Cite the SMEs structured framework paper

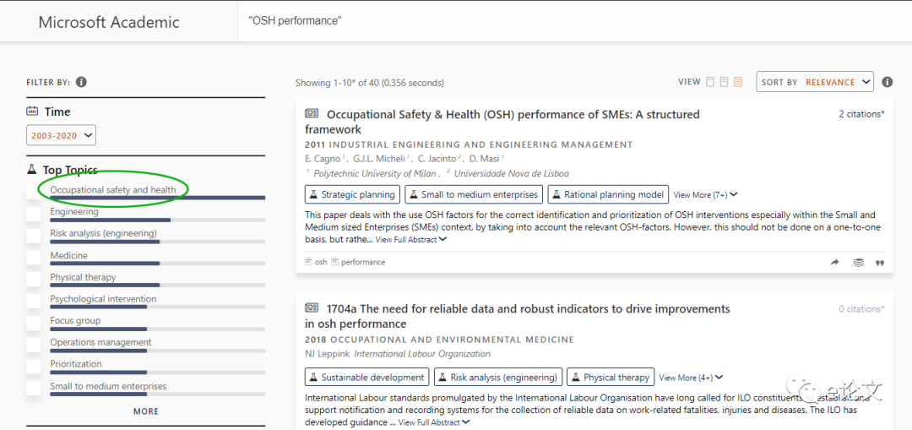coord(880,263)
